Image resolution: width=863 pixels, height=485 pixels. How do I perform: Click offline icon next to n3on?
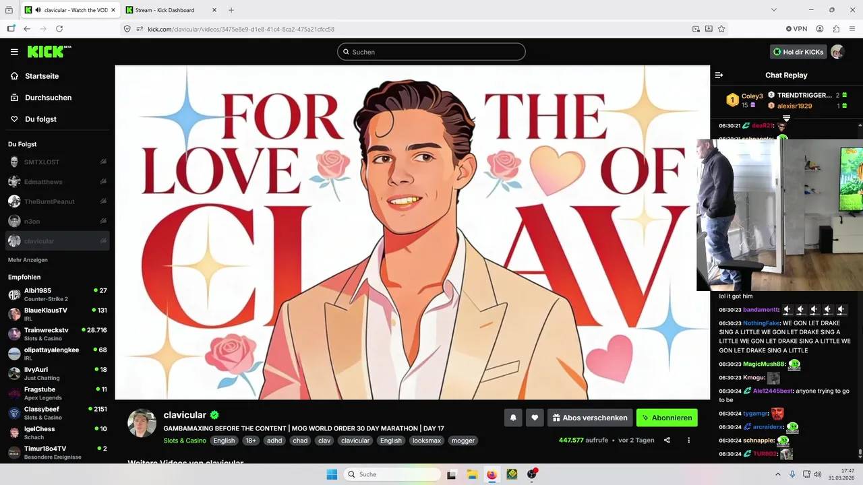click(103, 221)
